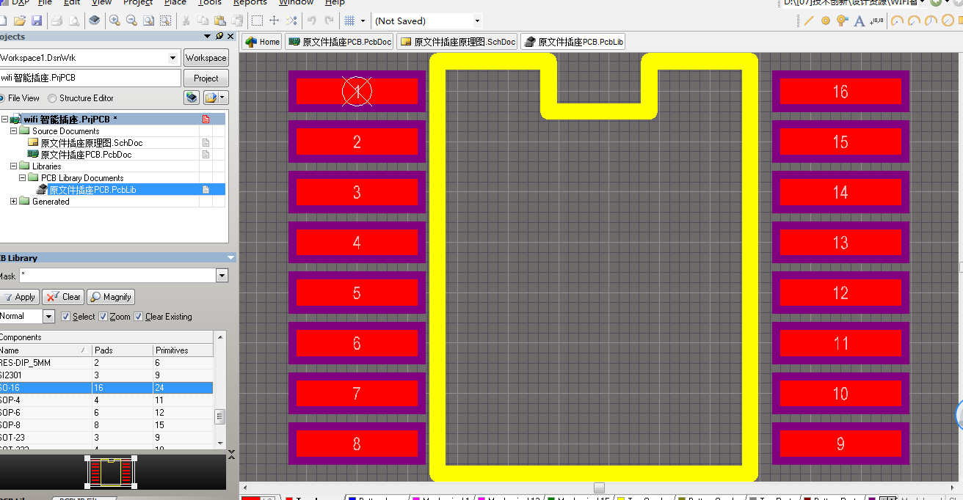Image resolution: width=963 pixels, height=500 pixels.
Task: Select the Place Via tool
Action: pyautogui.click(x=843, y=21)
